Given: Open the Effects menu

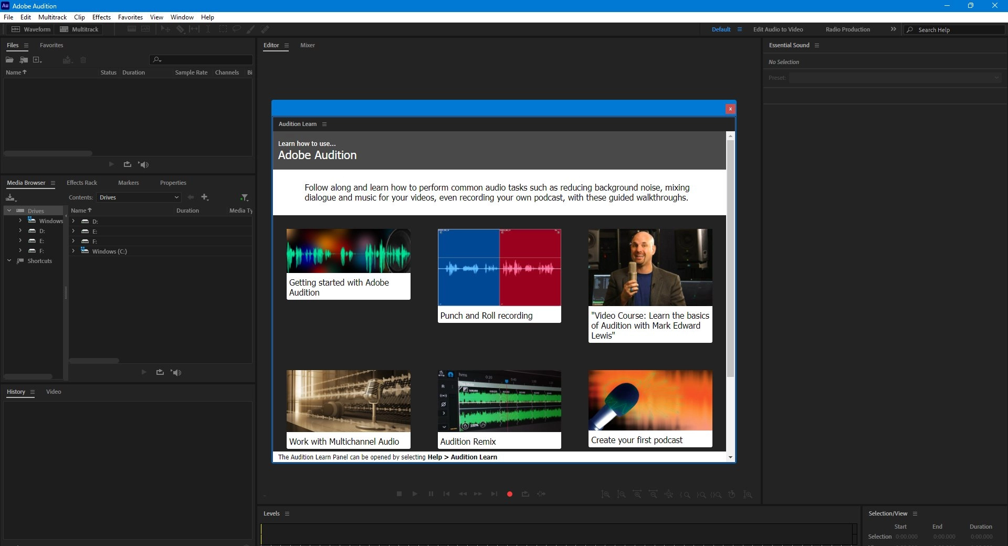Looking at the screenshot, I should pos(101,17).
